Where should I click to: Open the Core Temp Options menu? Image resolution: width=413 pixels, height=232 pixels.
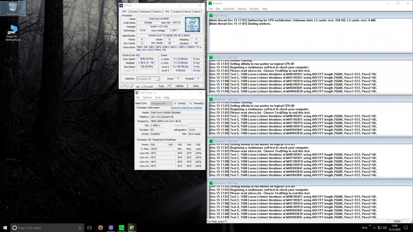[147, 97]
